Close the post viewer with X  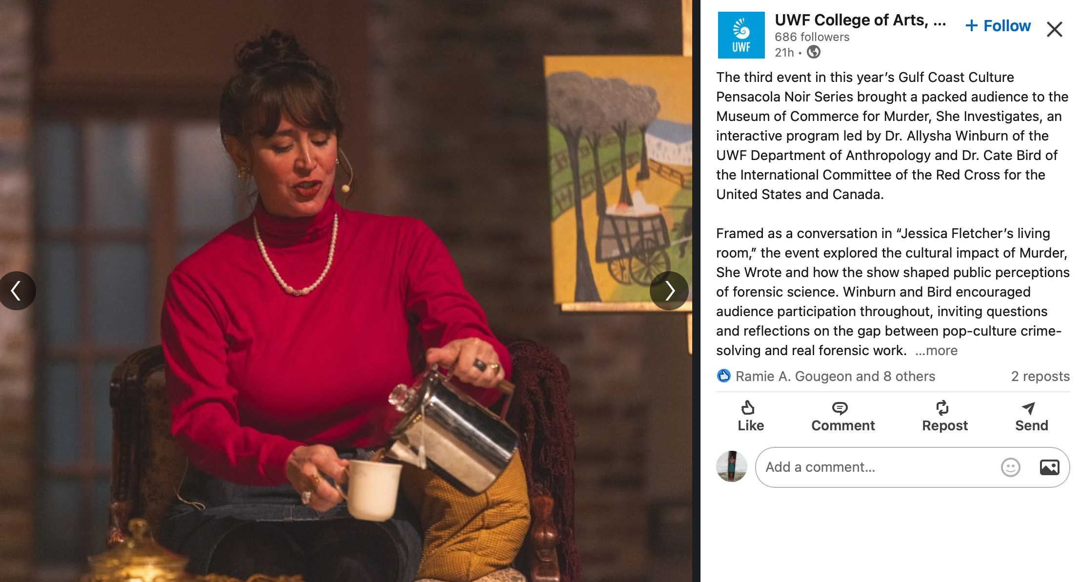1054,29
